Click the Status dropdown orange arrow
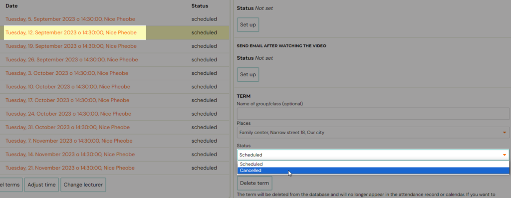This screenshot has height=198, width=511. pyautogui.click(x=505, y=155)
